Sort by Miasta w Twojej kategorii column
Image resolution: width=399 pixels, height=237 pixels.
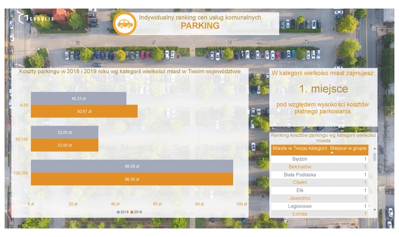[300, 148]
